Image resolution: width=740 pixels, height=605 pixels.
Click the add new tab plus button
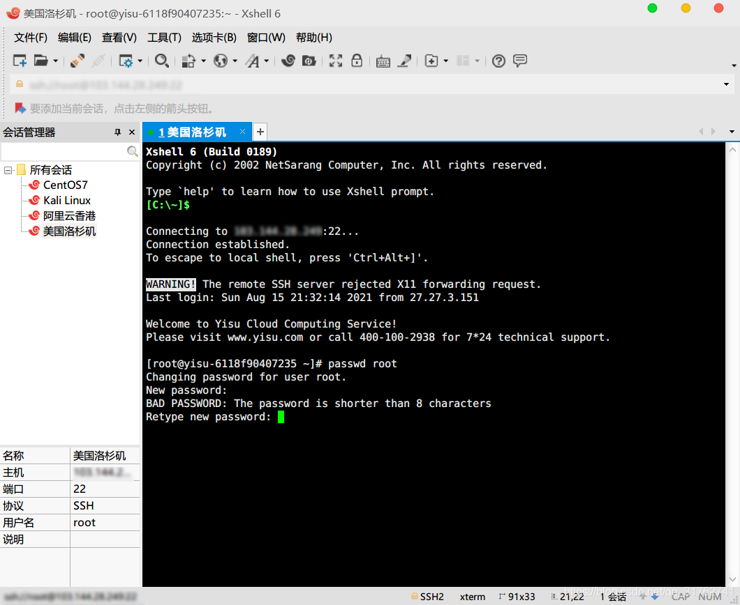260,132
